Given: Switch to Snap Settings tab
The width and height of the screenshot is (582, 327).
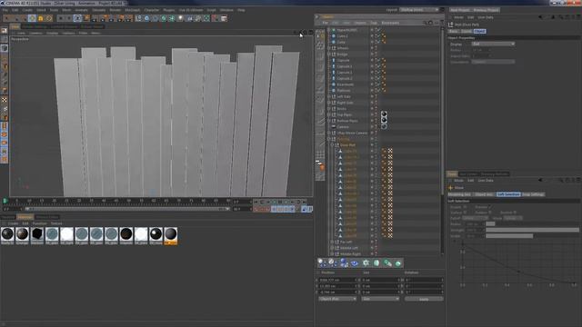Looking at the screenshot, I should [x=533, y=194].
